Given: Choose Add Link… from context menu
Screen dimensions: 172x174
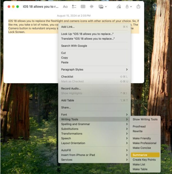Looking at the screenshot, I should (94, 27).
